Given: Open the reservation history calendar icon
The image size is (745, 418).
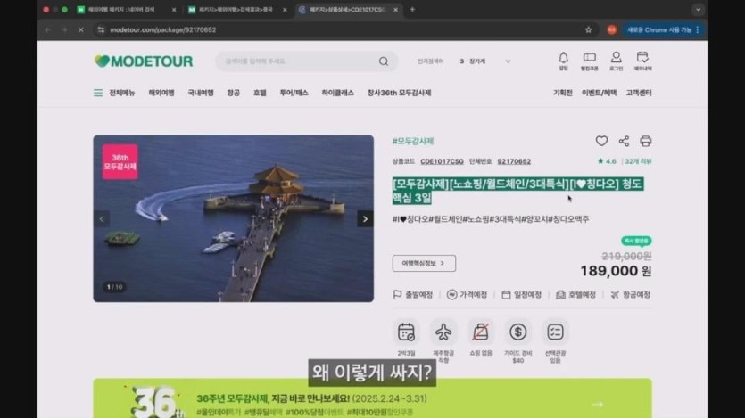Looking at the screenshot, I should click(x=642, y=59).
